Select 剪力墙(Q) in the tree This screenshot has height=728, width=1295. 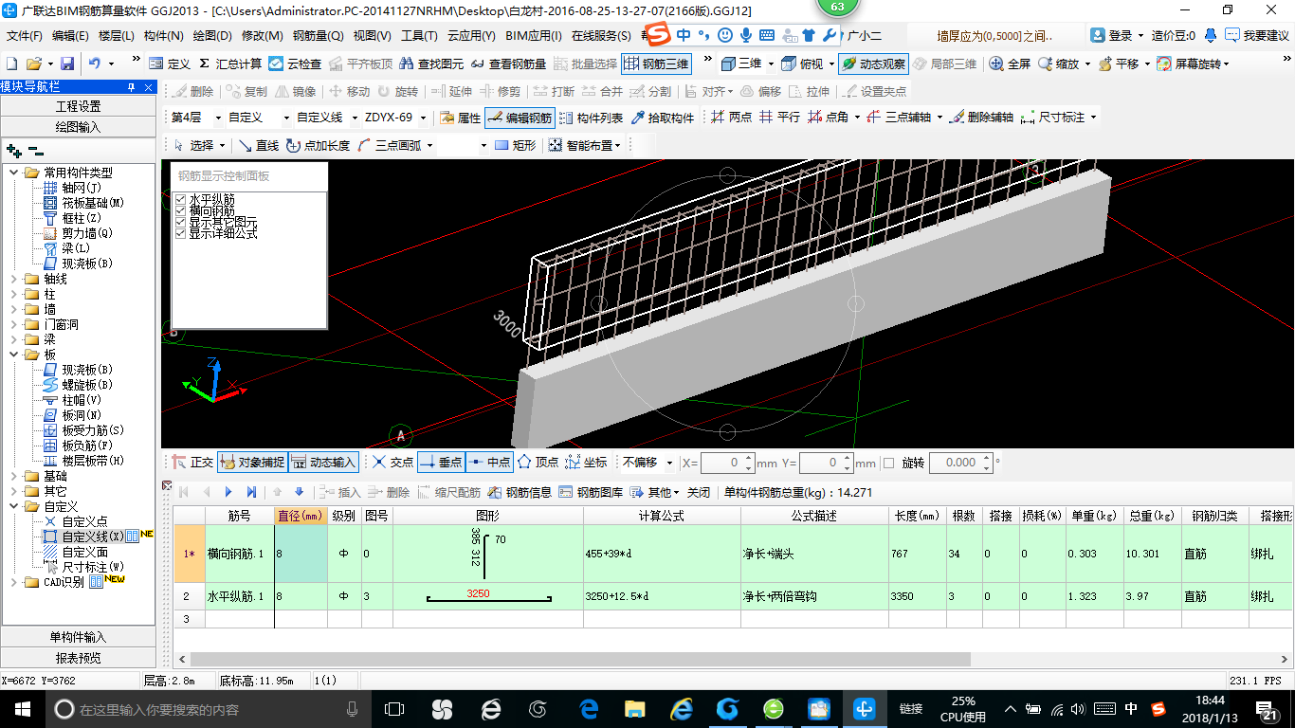pos(77,233)
